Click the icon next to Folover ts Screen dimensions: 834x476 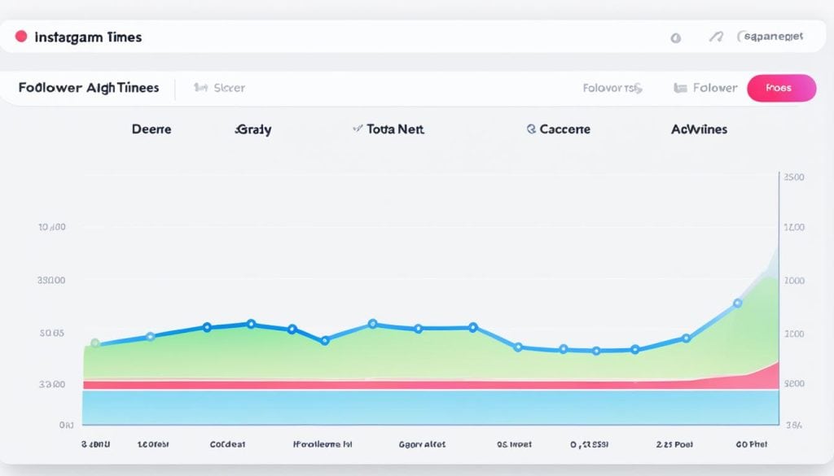[x=640, y=88]
